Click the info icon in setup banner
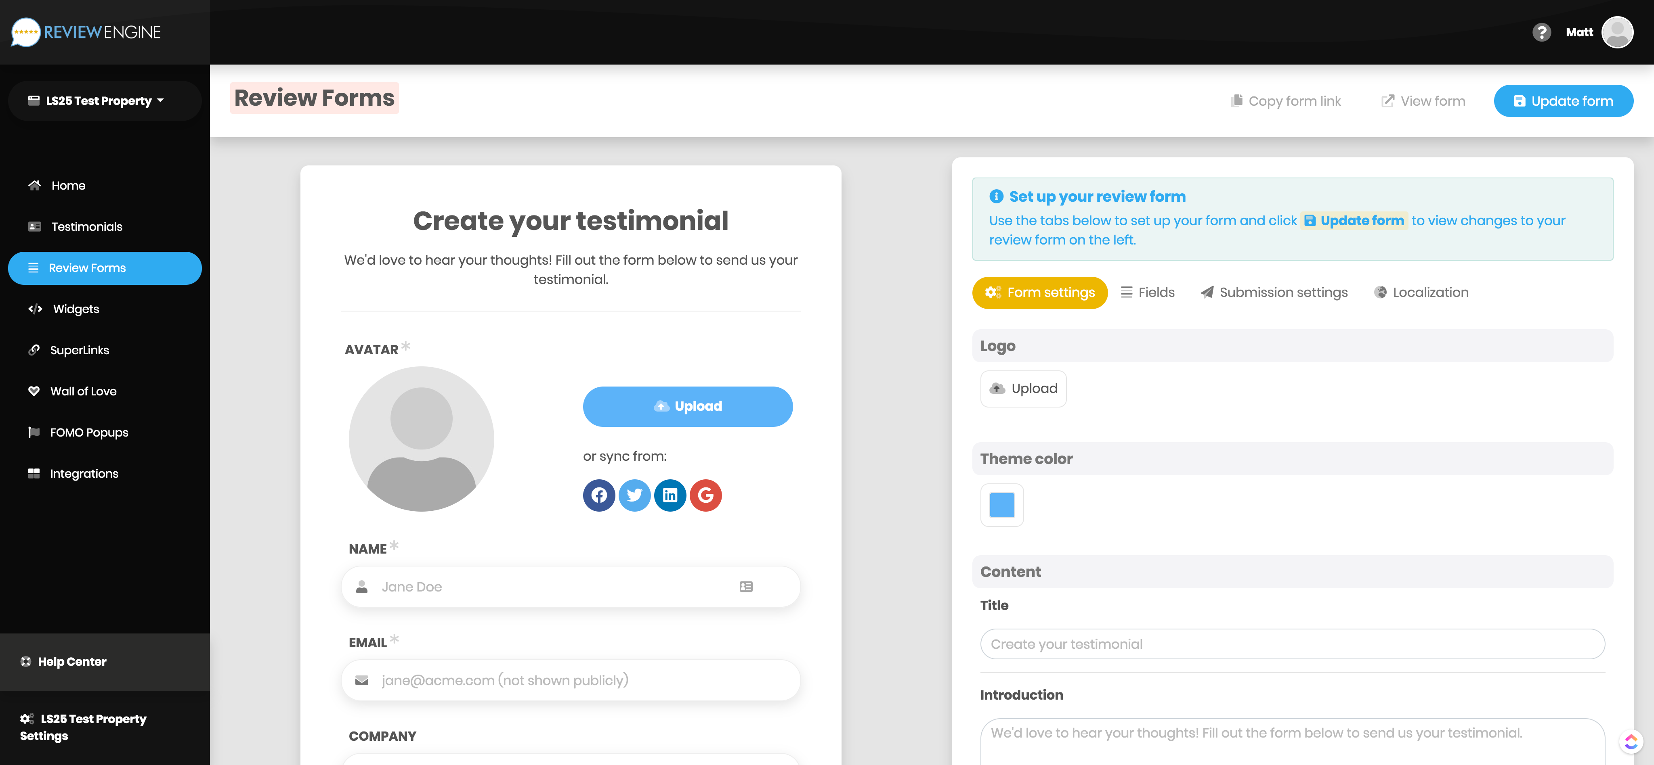The image size is (1654, 765). (x=996, y=196)
